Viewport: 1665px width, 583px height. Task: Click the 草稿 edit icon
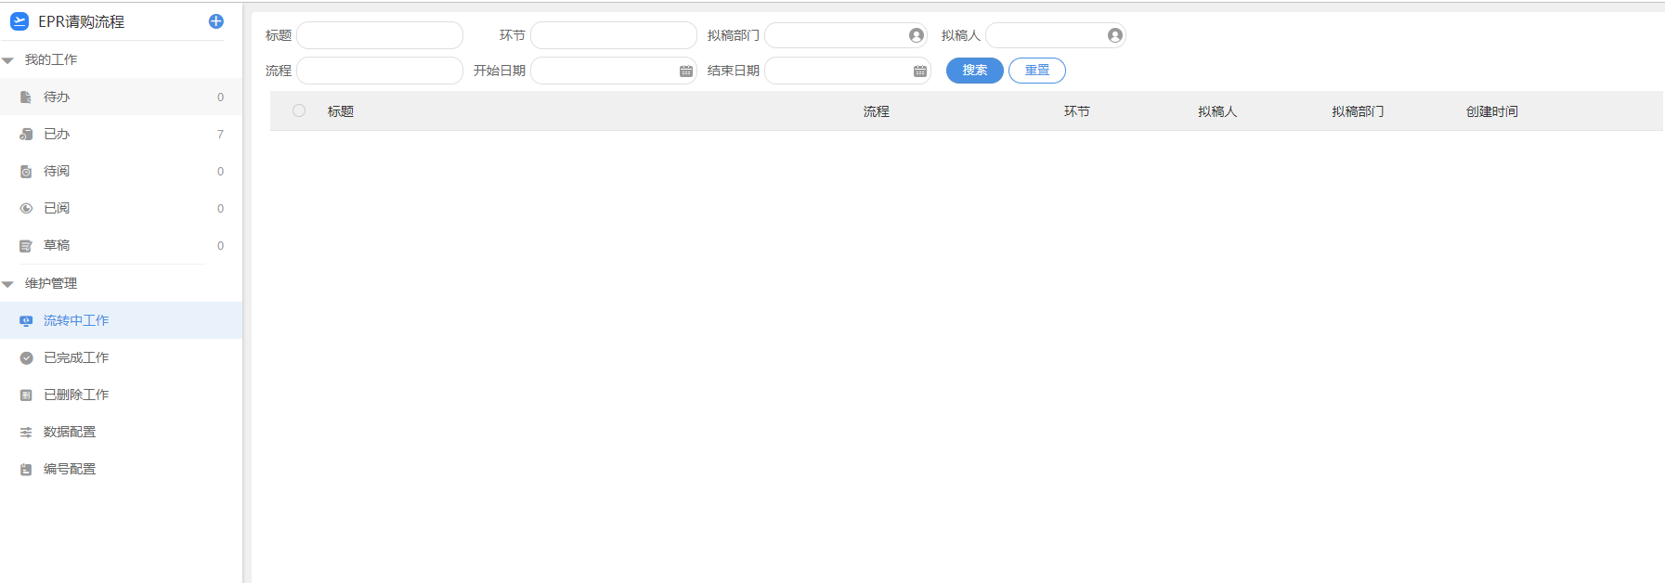26,245
